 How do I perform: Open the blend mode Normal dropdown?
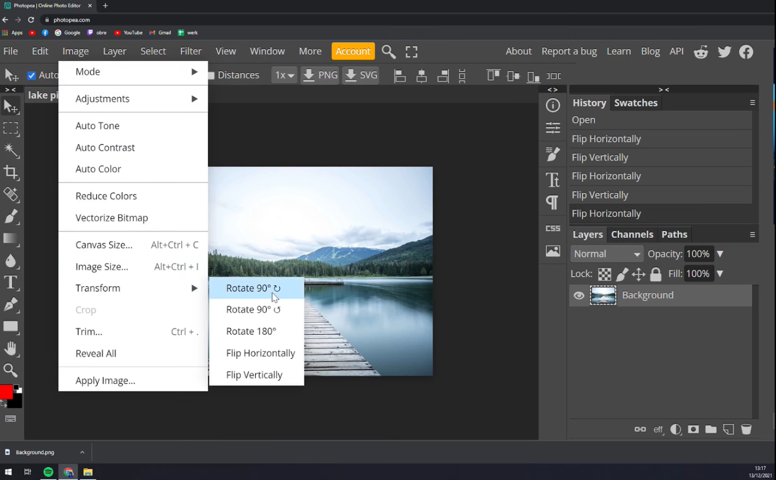(606, 253)
